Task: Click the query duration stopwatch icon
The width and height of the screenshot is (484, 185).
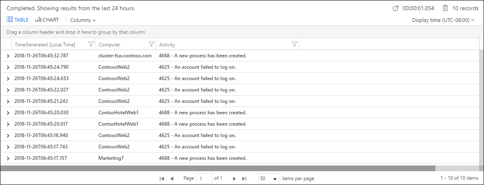Action: [396, 8]
